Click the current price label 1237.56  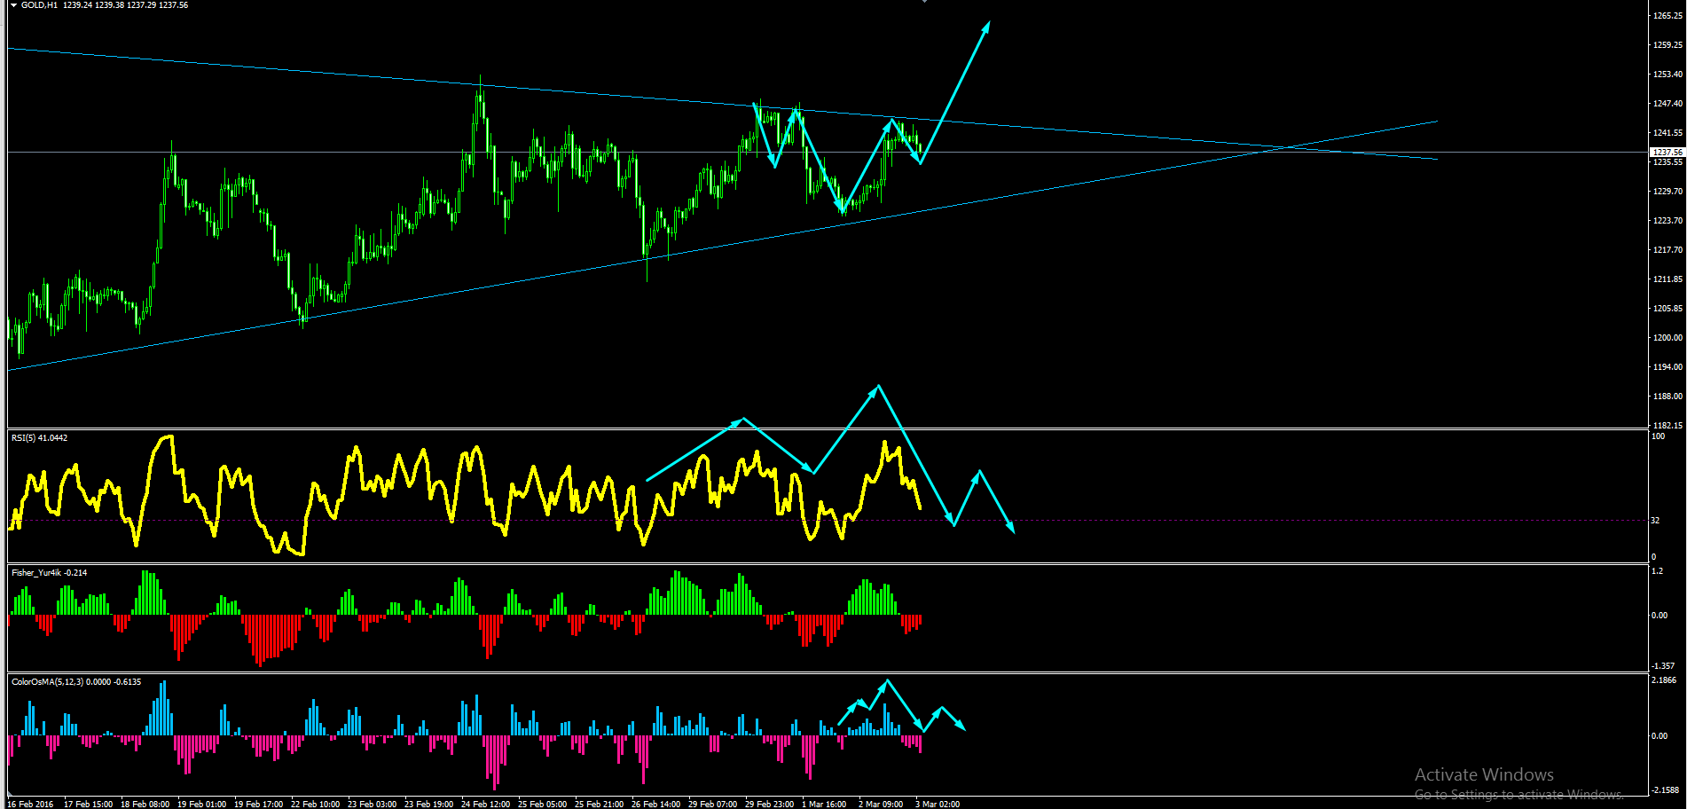click(x=1667, y=153)
